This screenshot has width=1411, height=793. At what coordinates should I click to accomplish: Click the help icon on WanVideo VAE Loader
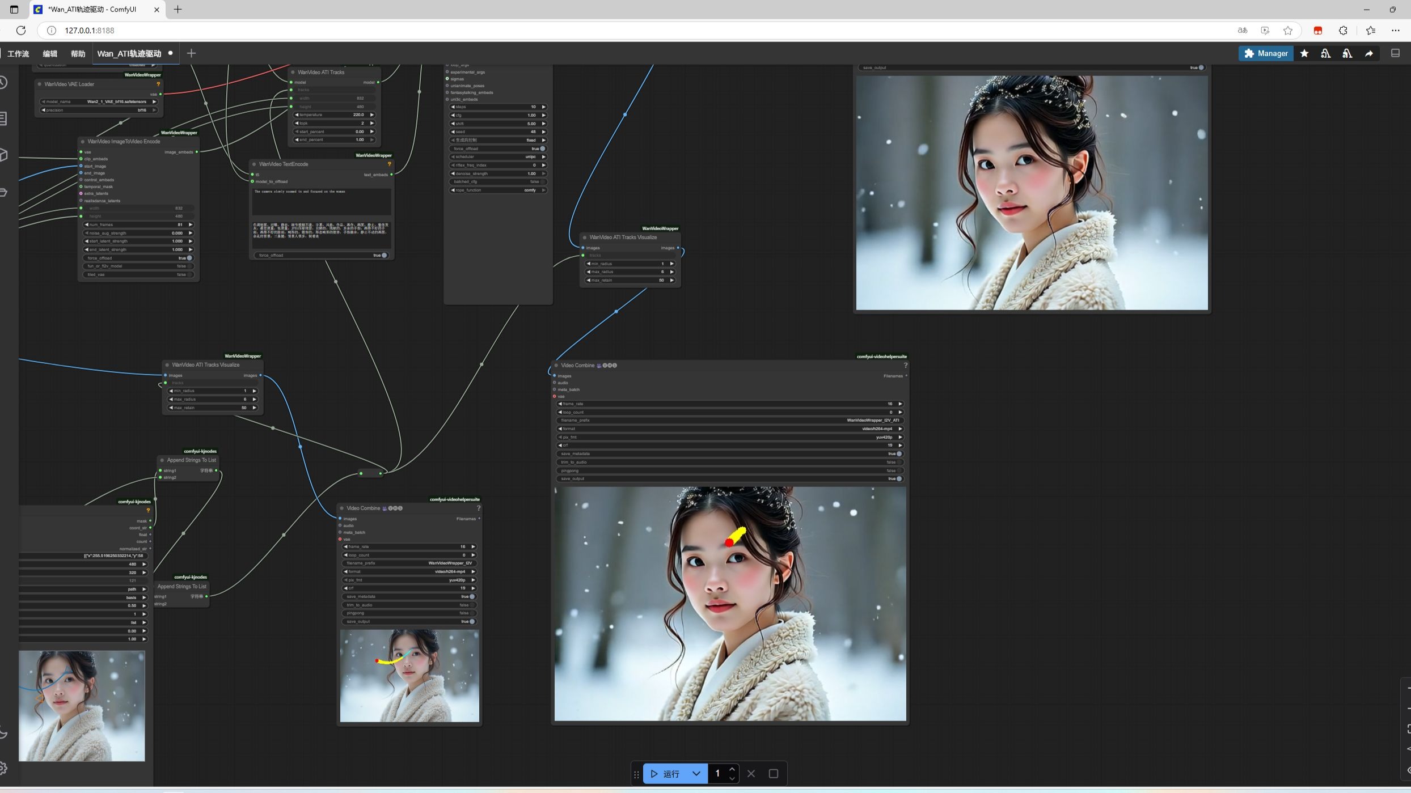click(x=158, y=84)
